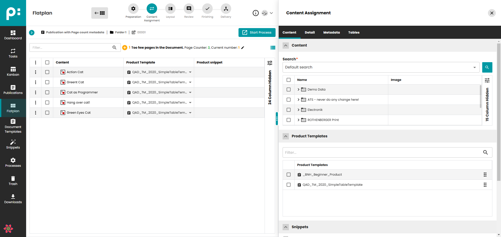Run the content search with magnifier button
501x237 pixels.
(487, 67)
